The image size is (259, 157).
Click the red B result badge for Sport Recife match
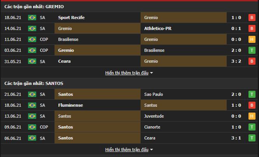click(x=252, y=18)
